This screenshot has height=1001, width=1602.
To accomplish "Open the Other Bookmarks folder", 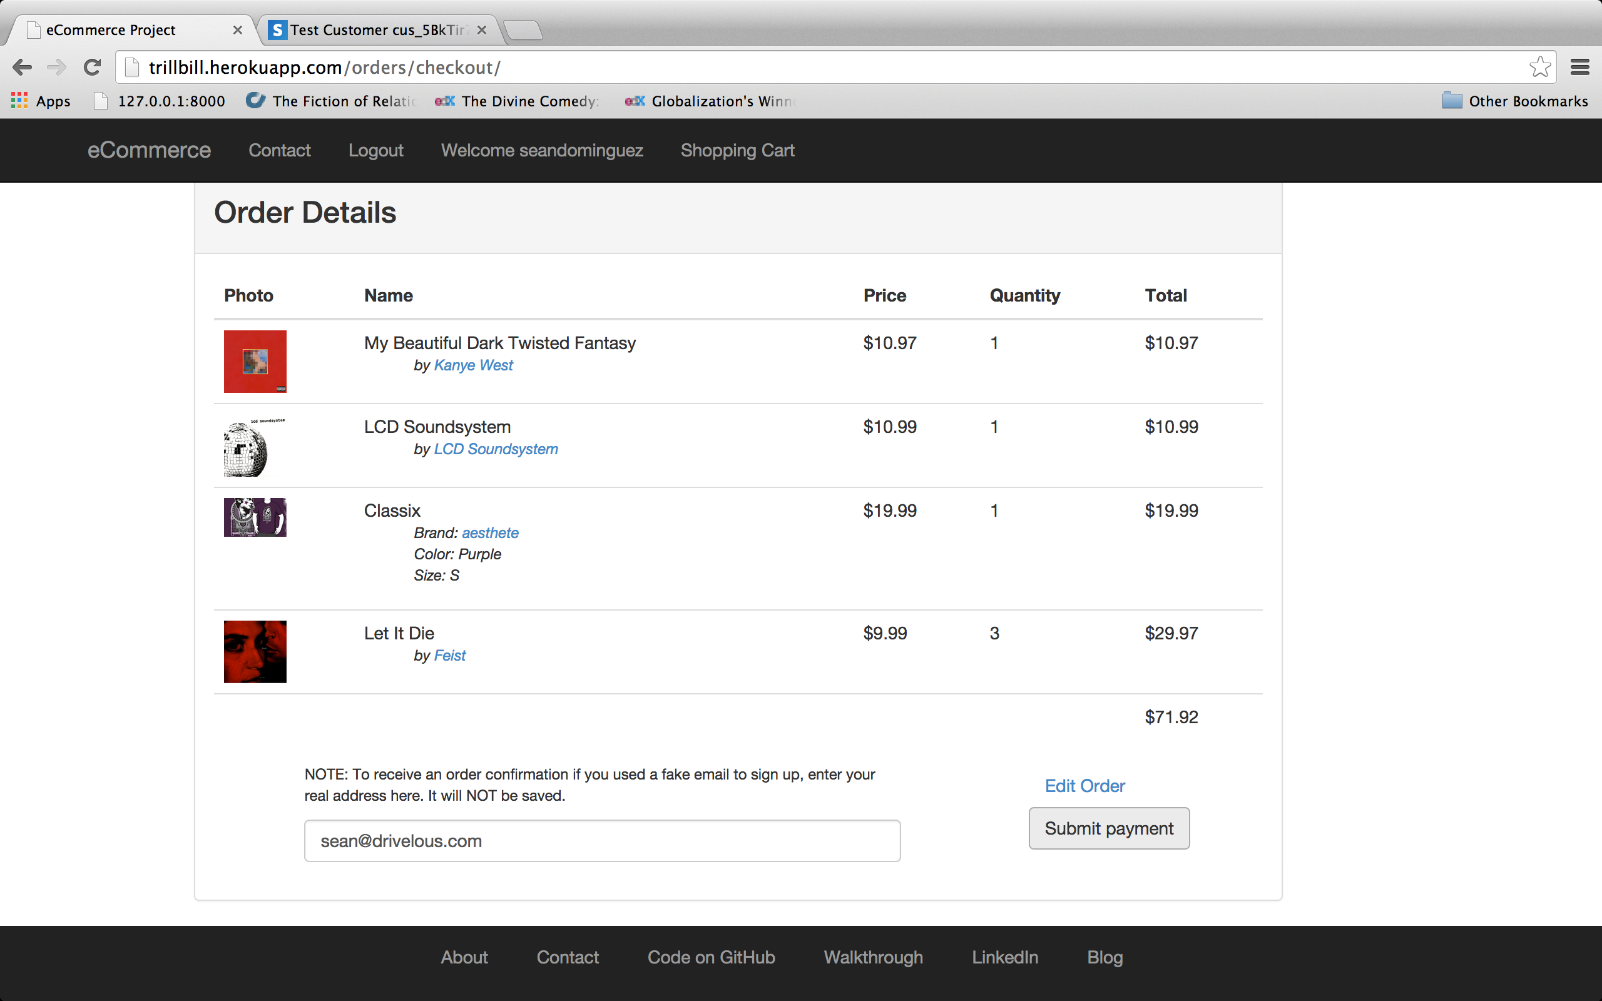I will (x=1514, y=101).
